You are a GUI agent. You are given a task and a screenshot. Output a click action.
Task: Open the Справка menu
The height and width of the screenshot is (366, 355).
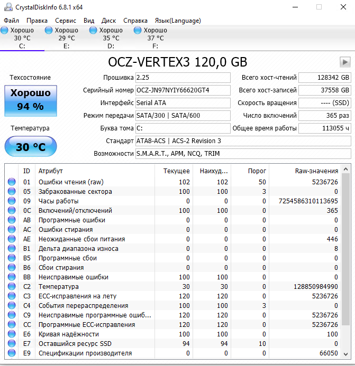point(135,21)
